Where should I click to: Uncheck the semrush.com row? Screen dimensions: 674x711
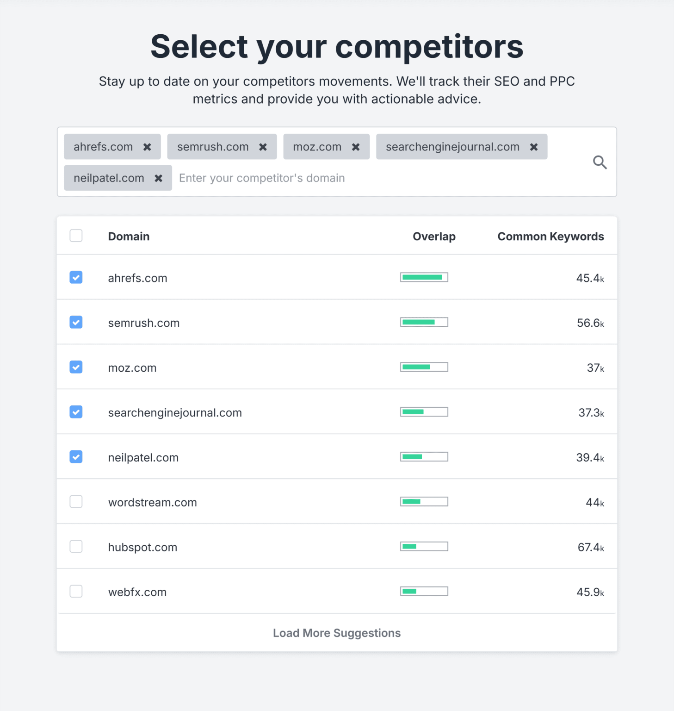(76, 322)
